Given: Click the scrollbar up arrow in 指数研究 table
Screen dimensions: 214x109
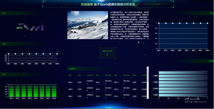Looking at the screenshot, I should [x=148, y=68].
